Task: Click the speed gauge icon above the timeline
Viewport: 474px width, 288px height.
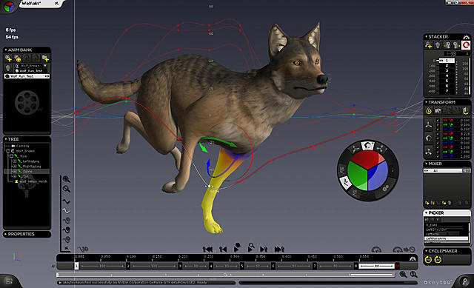Action: [376, 250]
